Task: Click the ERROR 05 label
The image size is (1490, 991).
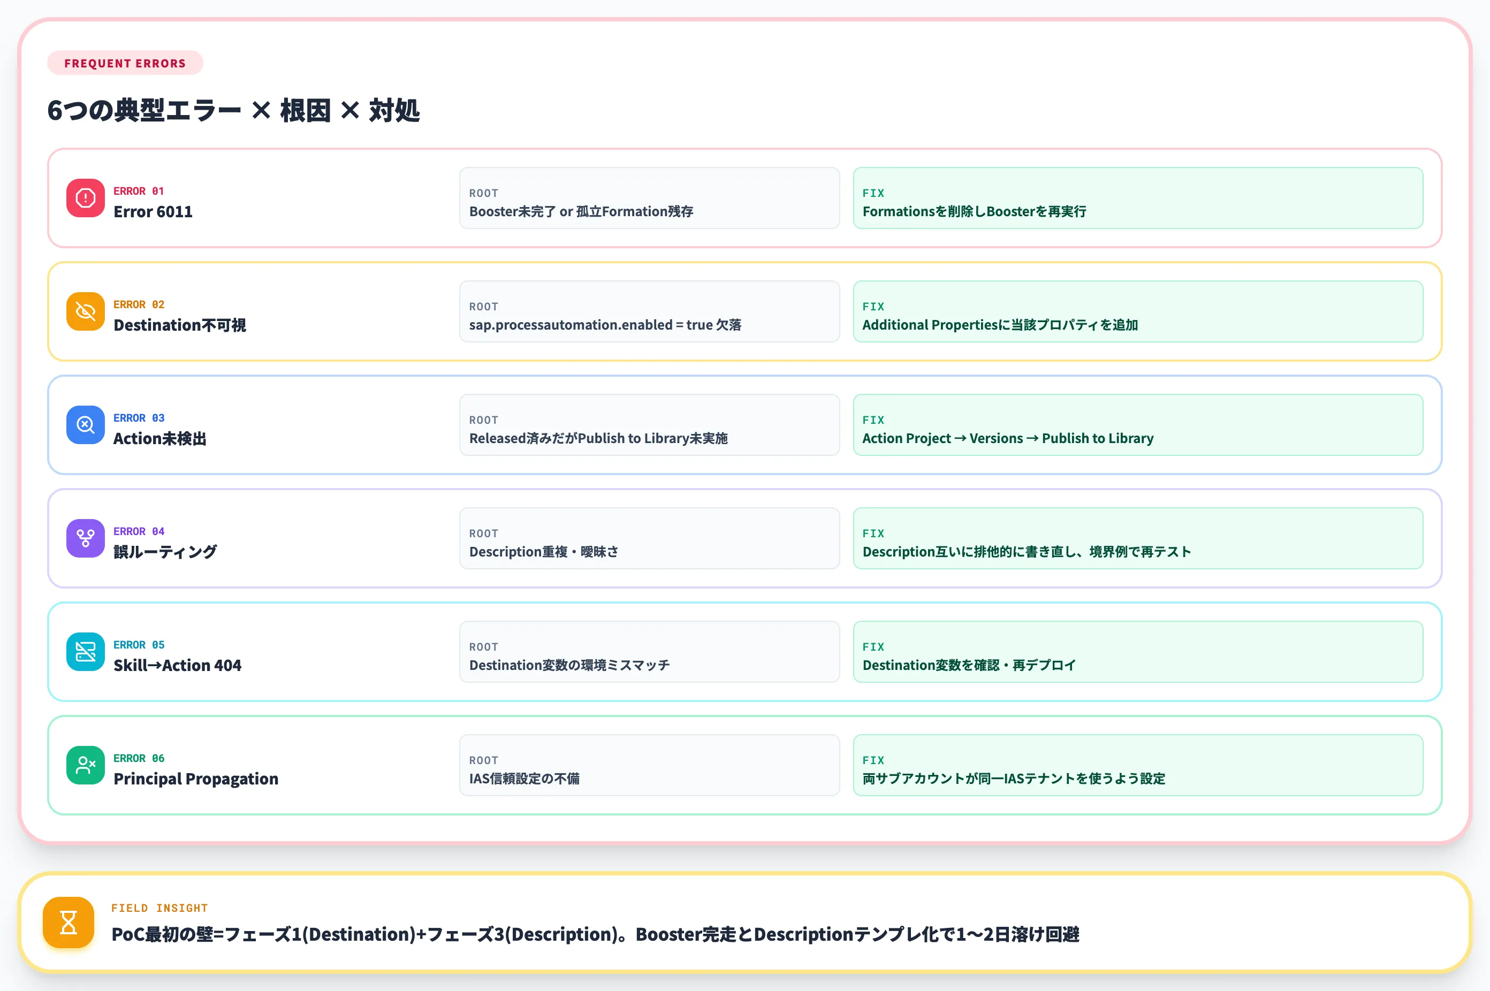Action: 139,645
